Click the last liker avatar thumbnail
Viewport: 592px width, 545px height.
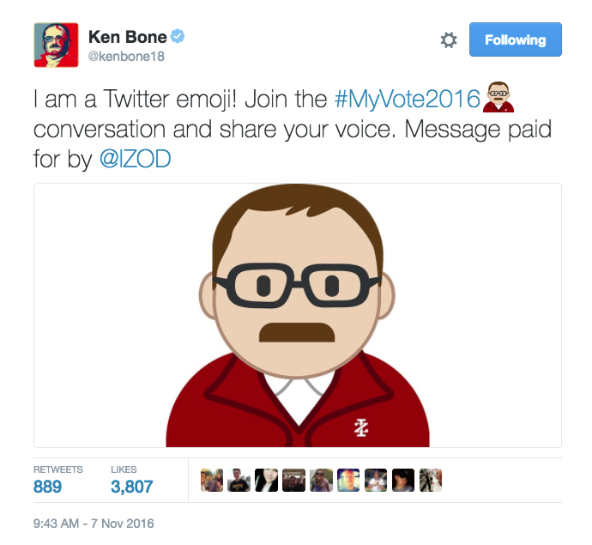pos(431,480)
